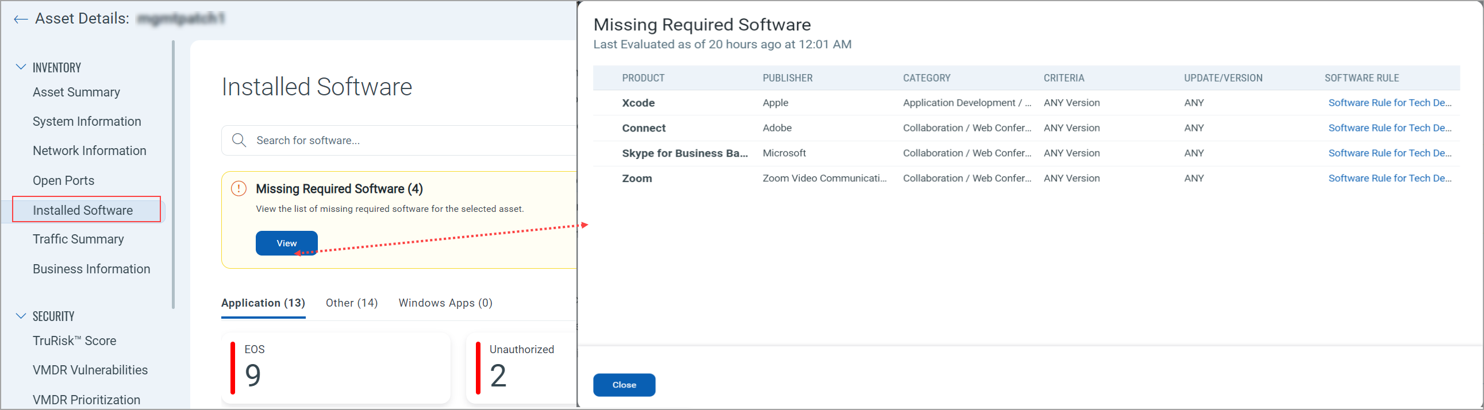Click the search magnifier icon
Viewport: 1484px width, 410px height.
point(239,141)
